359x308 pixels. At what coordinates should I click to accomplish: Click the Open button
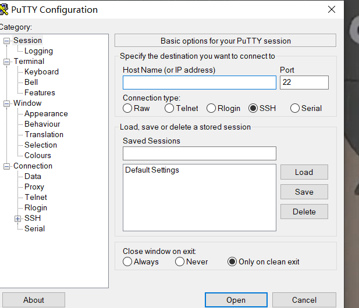coord(236,300)
